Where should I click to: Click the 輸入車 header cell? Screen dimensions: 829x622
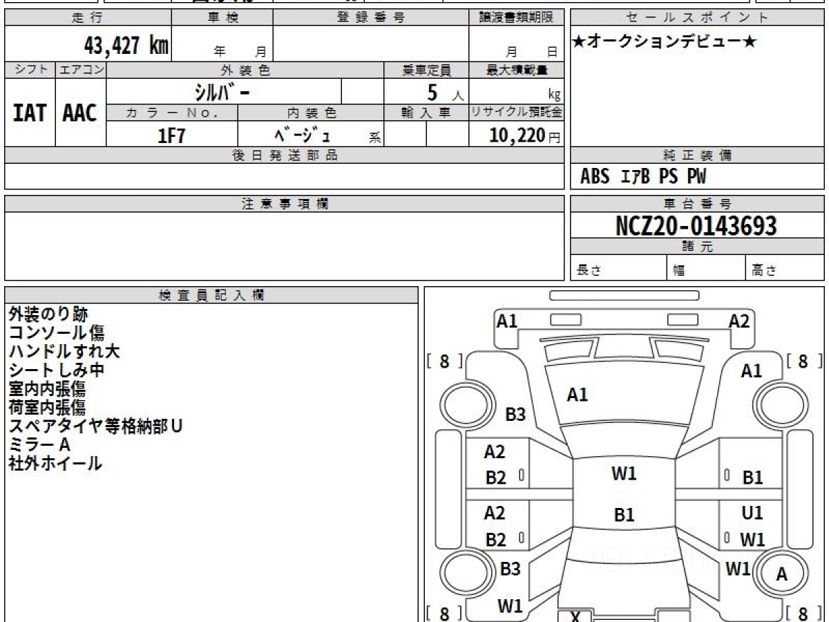coord(426,113)
